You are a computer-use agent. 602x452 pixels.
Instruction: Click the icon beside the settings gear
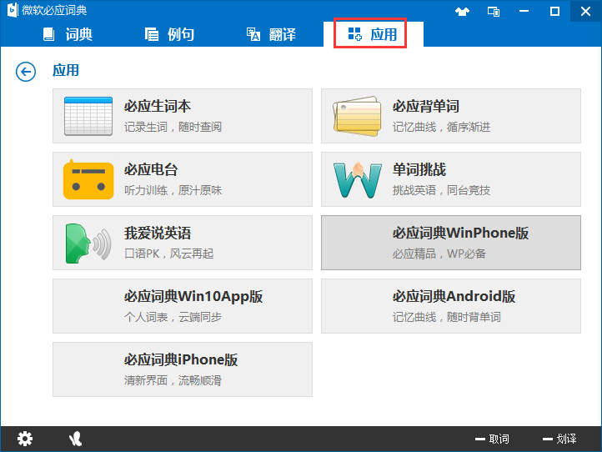coord(75,439)
